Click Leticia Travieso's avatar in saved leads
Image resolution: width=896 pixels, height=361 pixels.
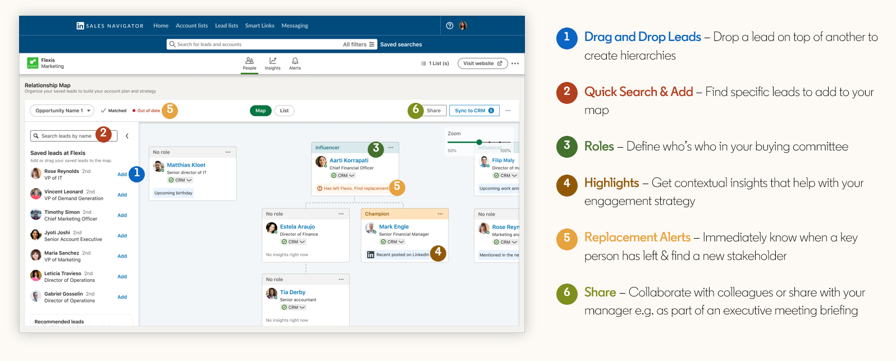click(x=36, y=276)
